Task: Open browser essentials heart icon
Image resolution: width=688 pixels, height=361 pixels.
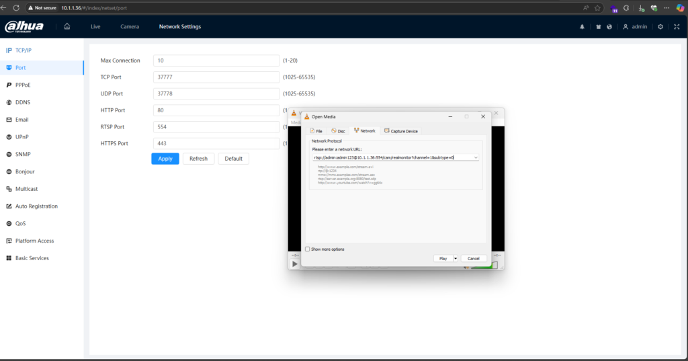Action: tap(654, 8)
